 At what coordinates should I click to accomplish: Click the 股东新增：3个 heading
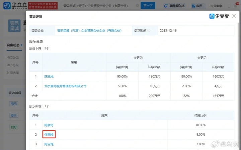tap(39, 106)
